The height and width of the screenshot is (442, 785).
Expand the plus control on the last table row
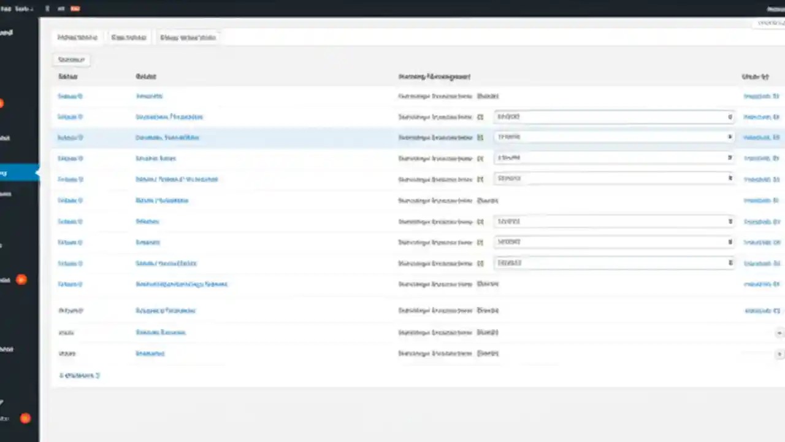click(x=779, y=353)
